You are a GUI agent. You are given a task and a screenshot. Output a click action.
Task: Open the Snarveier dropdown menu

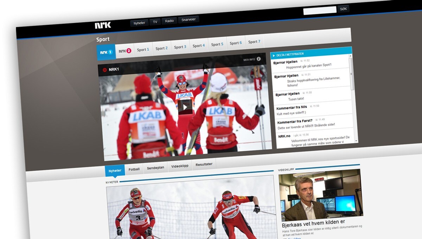pyautogui.click(x=188, y=20)
